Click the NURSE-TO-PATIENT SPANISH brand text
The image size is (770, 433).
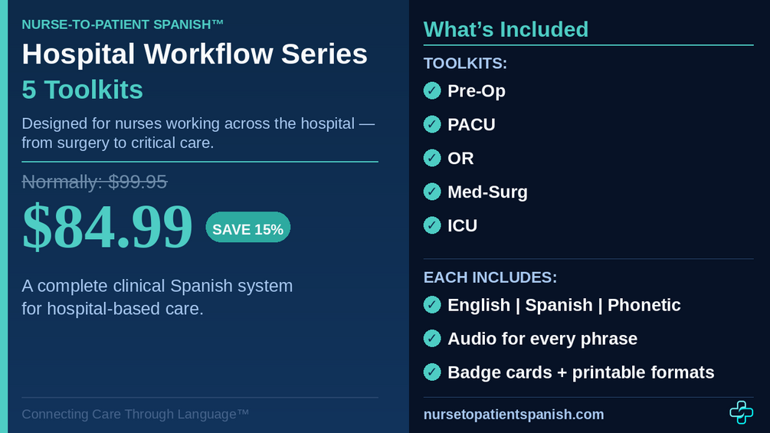(x=123, y=25)
